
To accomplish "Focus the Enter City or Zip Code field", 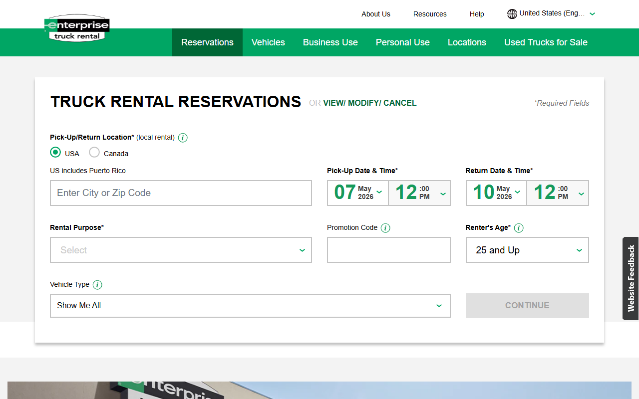I will point(181,193).
